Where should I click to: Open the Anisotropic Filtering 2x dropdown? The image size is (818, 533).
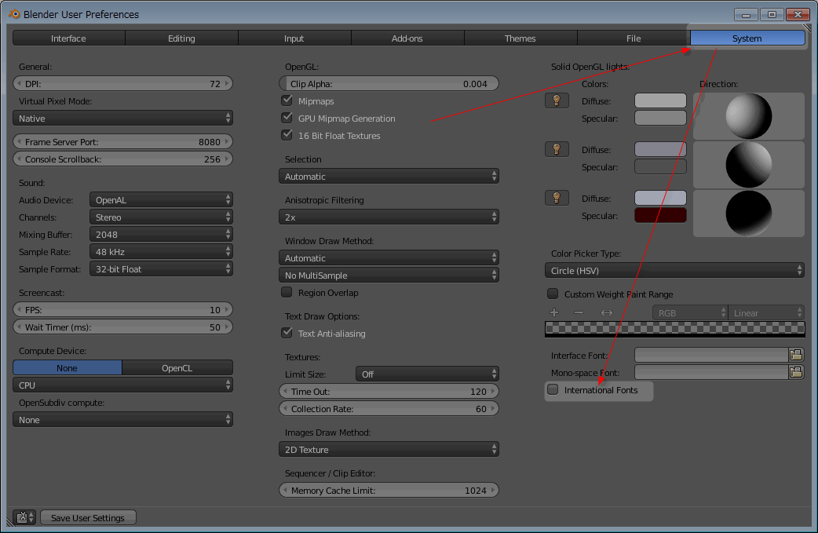[x=389, y=217]
